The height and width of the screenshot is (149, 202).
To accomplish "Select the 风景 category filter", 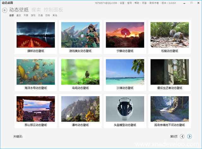I will 26,15.
